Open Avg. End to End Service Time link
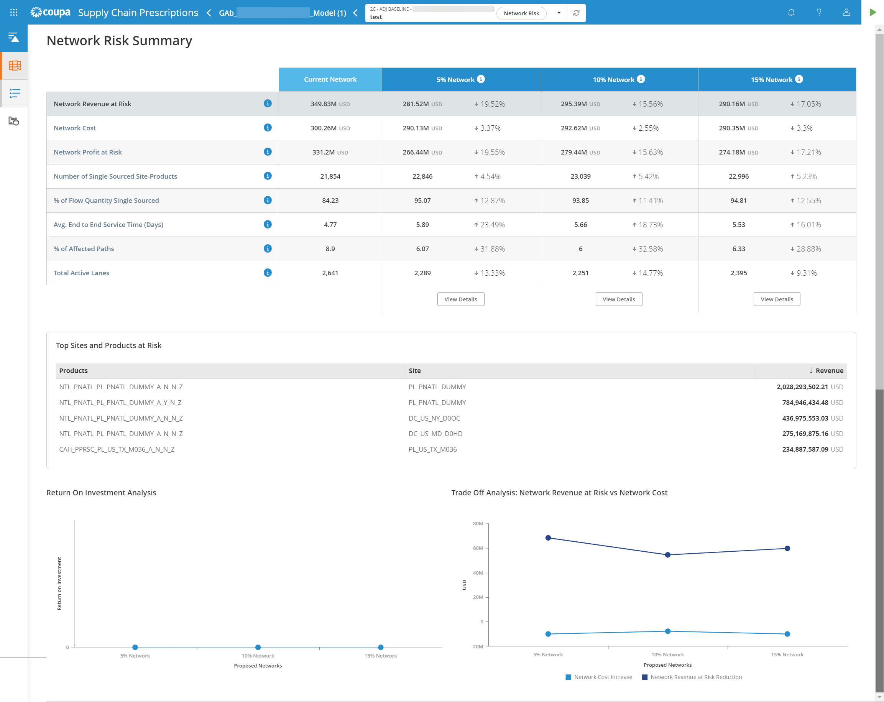Image resolution: width=884 pixels, height=702 pixels. click(108, 225)
